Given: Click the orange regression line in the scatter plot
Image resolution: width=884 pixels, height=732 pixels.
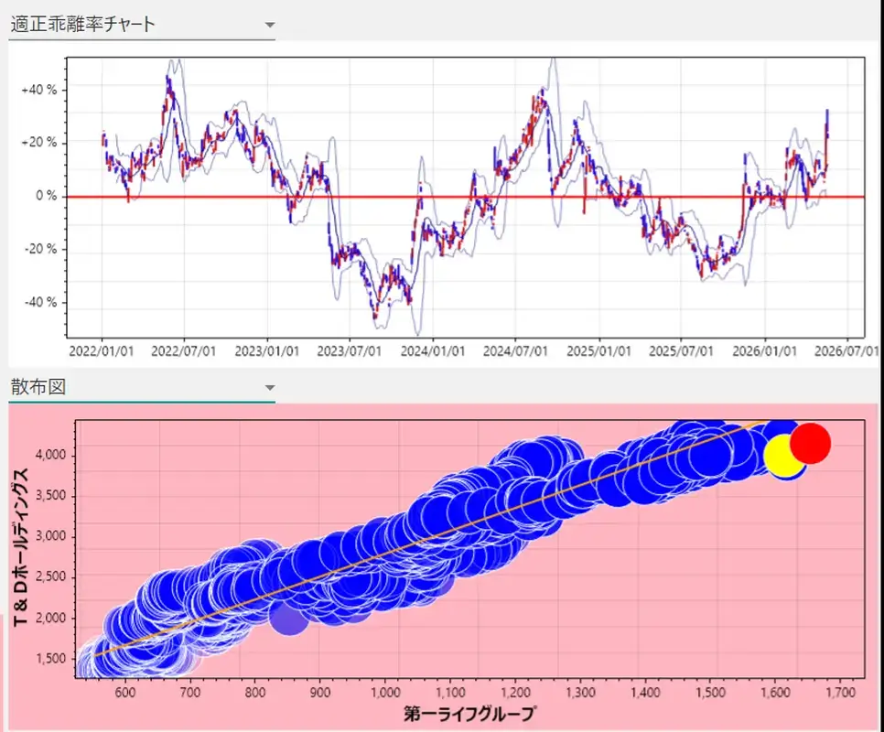Looking at the screenshot, I should tap(428, 538).
